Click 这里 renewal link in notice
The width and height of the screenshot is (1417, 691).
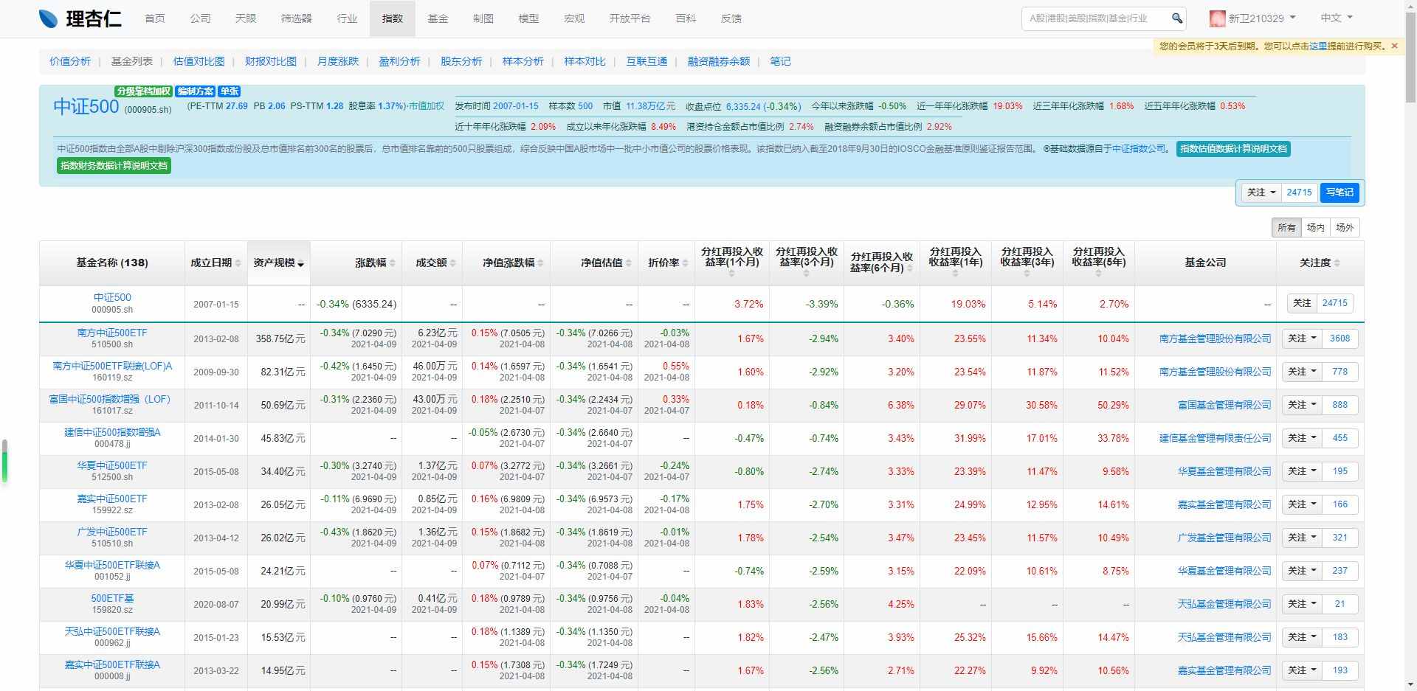1318,46
